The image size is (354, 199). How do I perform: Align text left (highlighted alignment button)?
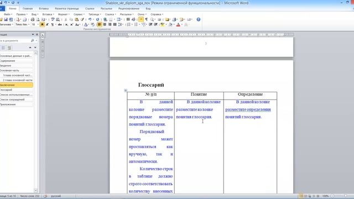100,24
